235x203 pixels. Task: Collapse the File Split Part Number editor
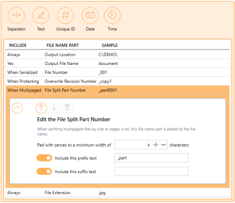18,108
